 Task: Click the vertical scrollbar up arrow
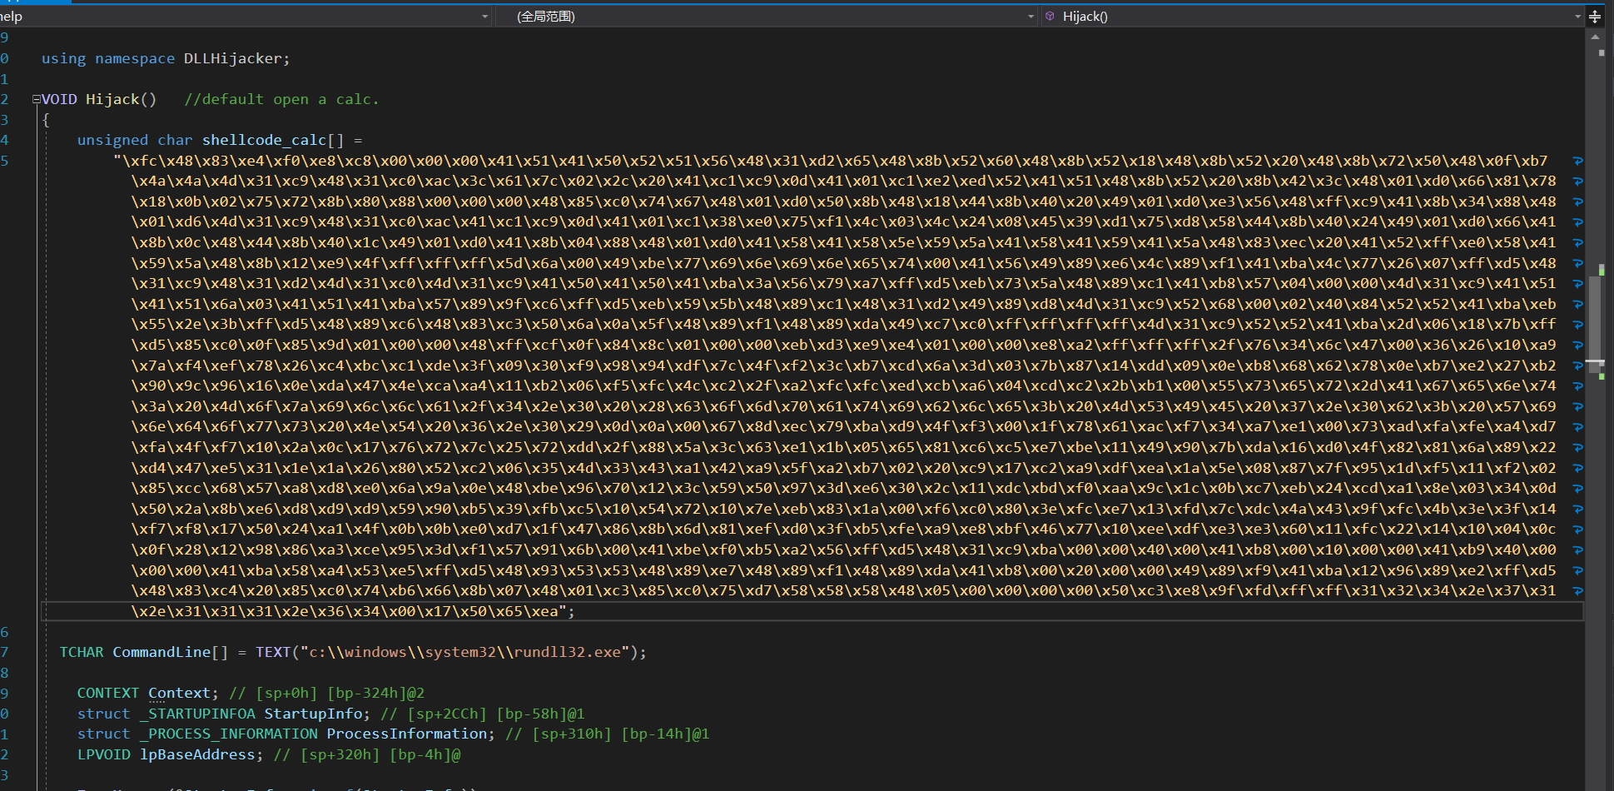(1595, 37)
